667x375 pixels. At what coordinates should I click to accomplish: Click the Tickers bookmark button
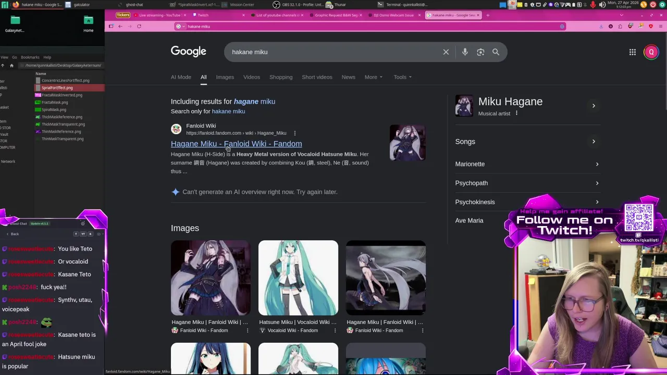(123, 15)
